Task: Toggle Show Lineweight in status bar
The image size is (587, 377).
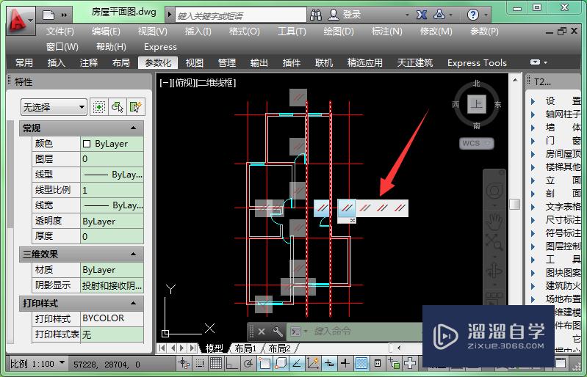Action: click(345, 363)
